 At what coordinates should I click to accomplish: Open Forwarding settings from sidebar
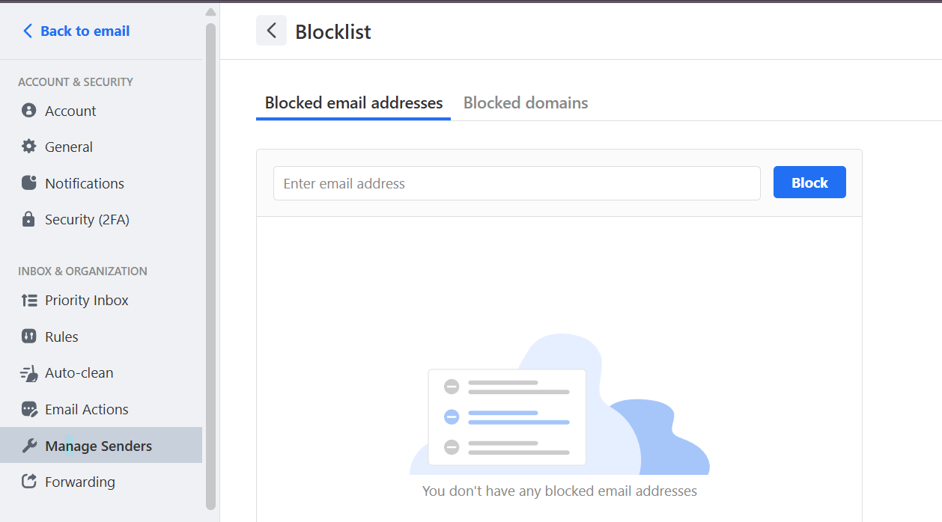[80, 482]
